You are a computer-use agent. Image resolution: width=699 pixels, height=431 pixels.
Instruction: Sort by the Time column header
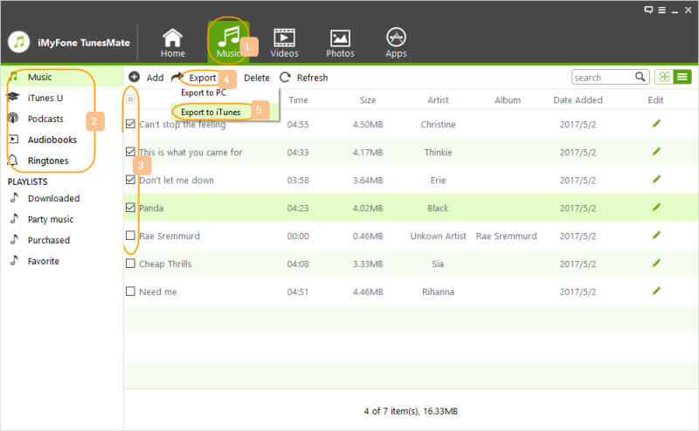[298, 99]
